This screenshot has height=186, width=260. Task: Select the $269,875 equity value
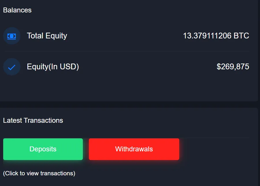(233, 67)
